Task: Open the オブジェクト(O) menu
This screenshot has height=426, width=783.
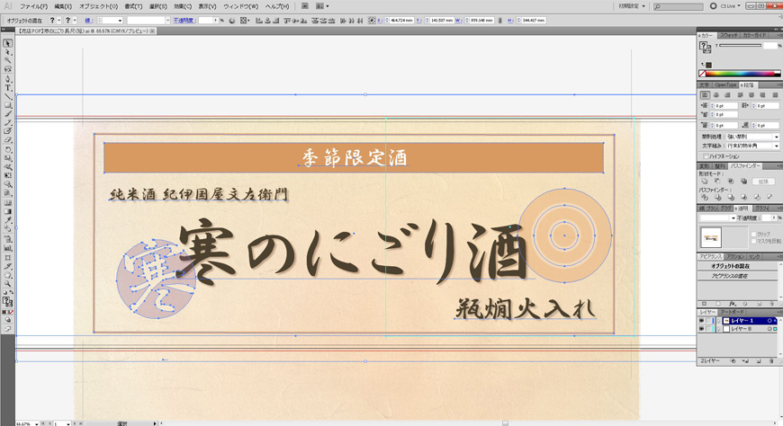Action: 99,5
